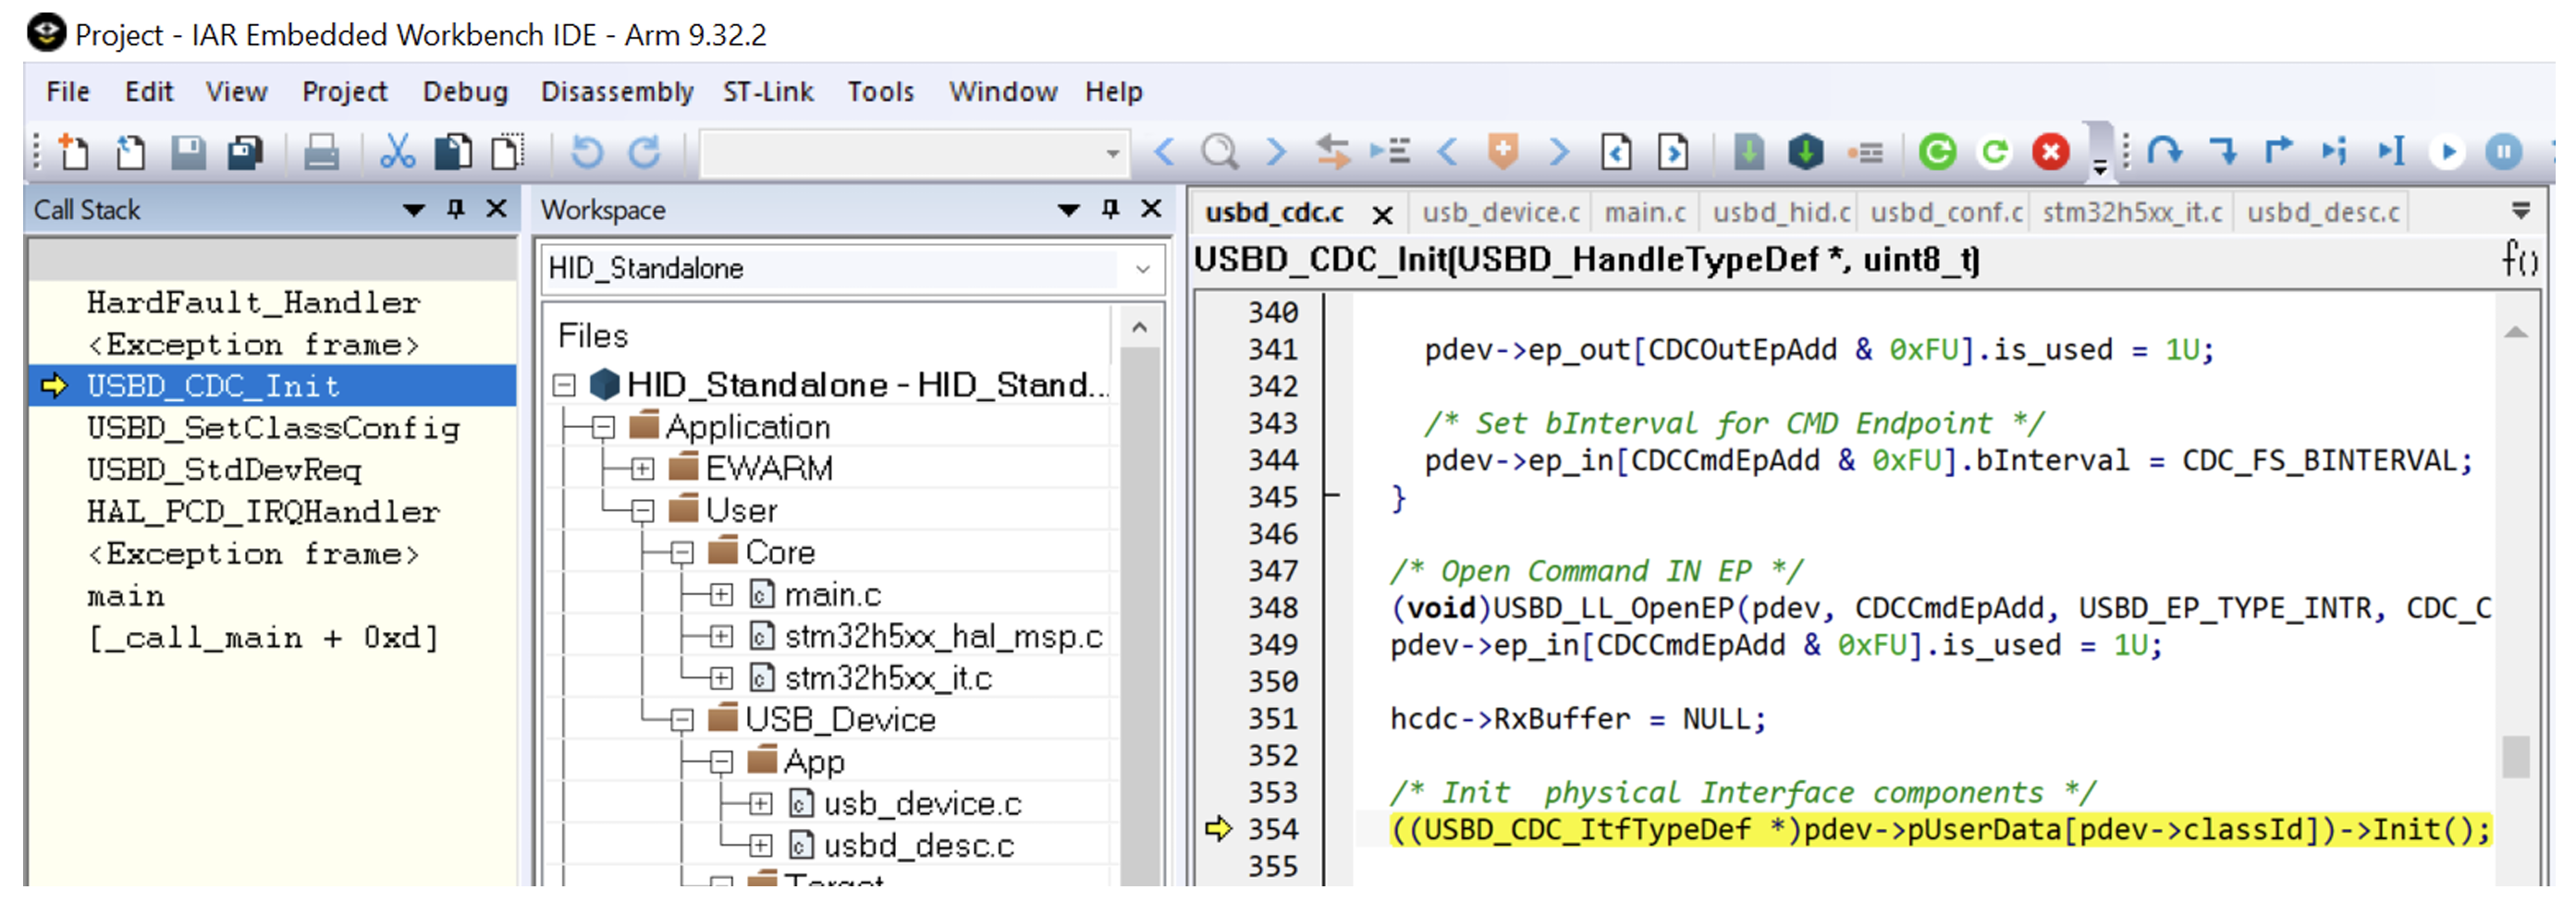Click the Step Over debug icon
The height and width of the screenshot is (902, 2576).
pos(2164,152)
